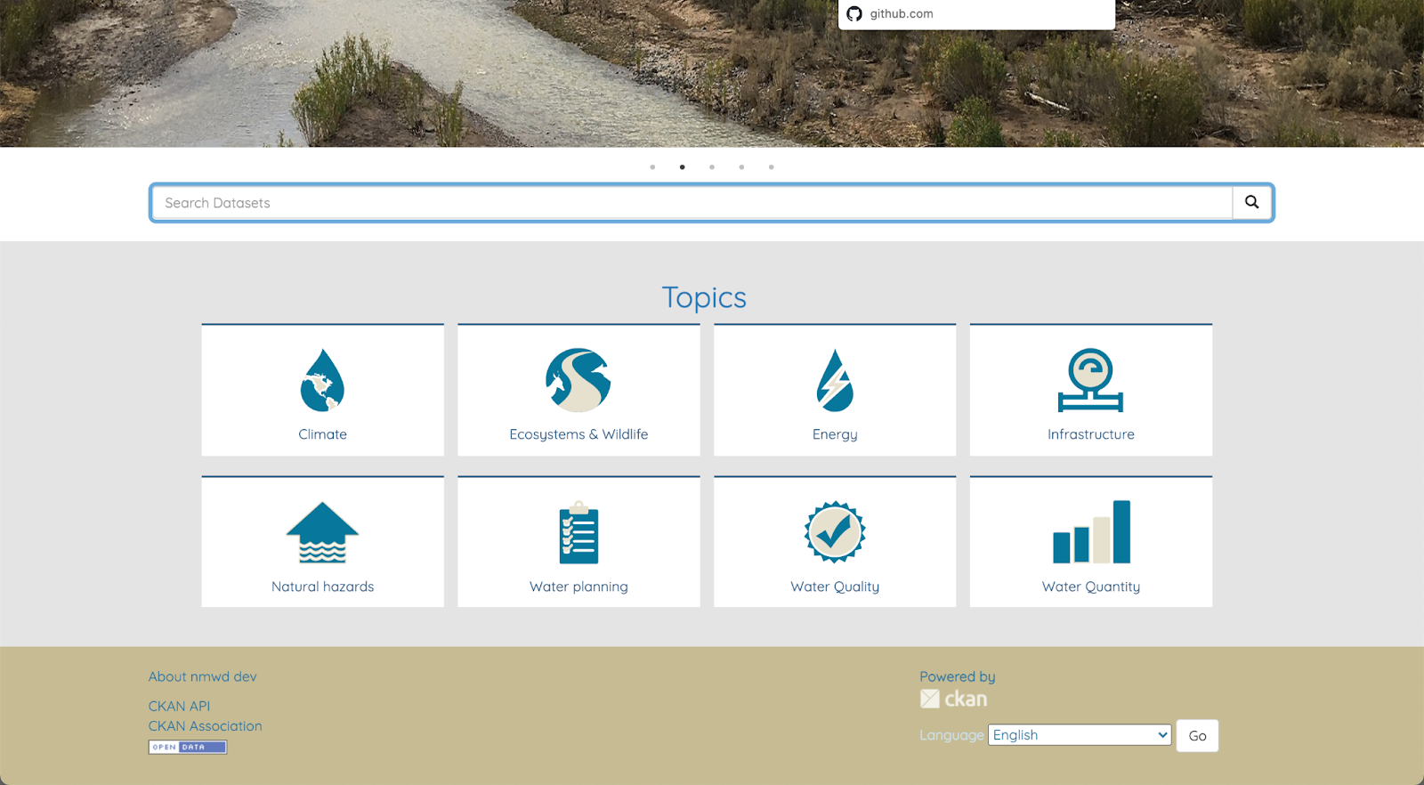The width and height of the screenshot is (1424, 785).
Task: Click the CKAN logo in footer
Action: point(954,699)
